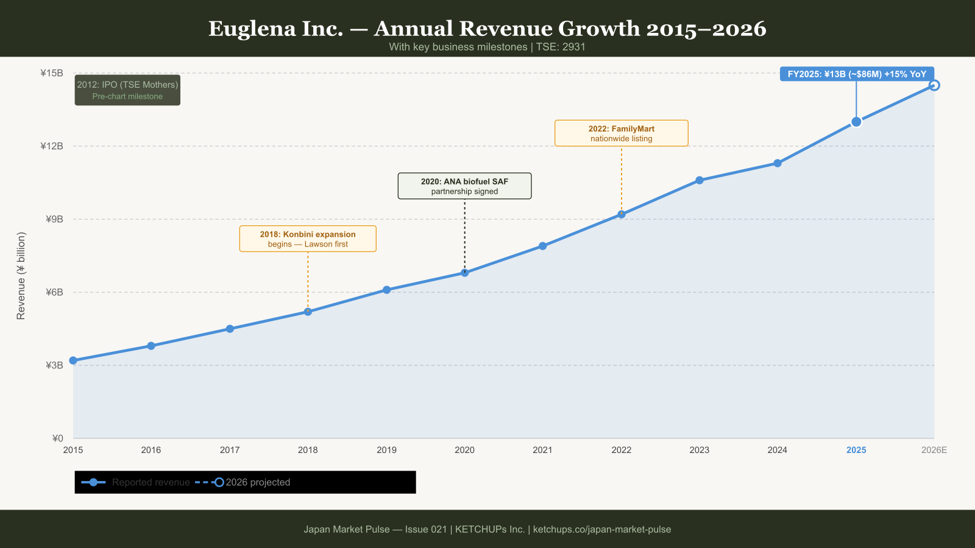Select the highlighted 2025 data point
Screen dimensions: 975x548
click(856, 122)
